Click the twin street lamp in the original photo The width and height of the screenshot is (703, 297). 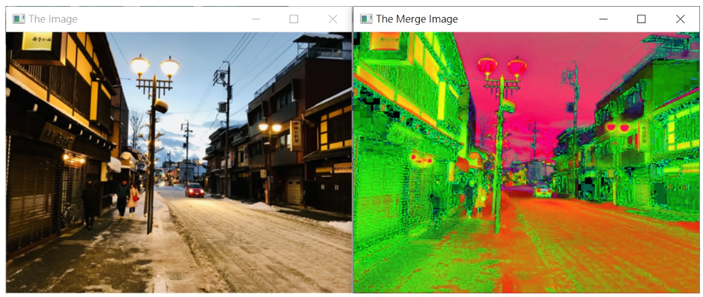[x=154, y=67]
